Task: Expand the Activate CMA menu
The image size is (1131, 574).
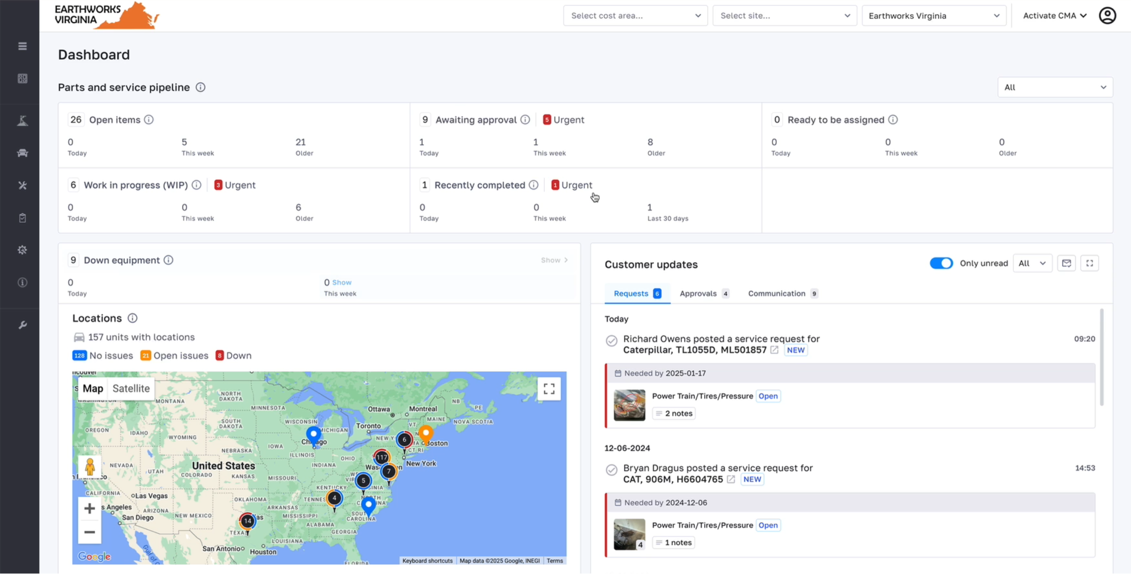Action: (1054, 16)
